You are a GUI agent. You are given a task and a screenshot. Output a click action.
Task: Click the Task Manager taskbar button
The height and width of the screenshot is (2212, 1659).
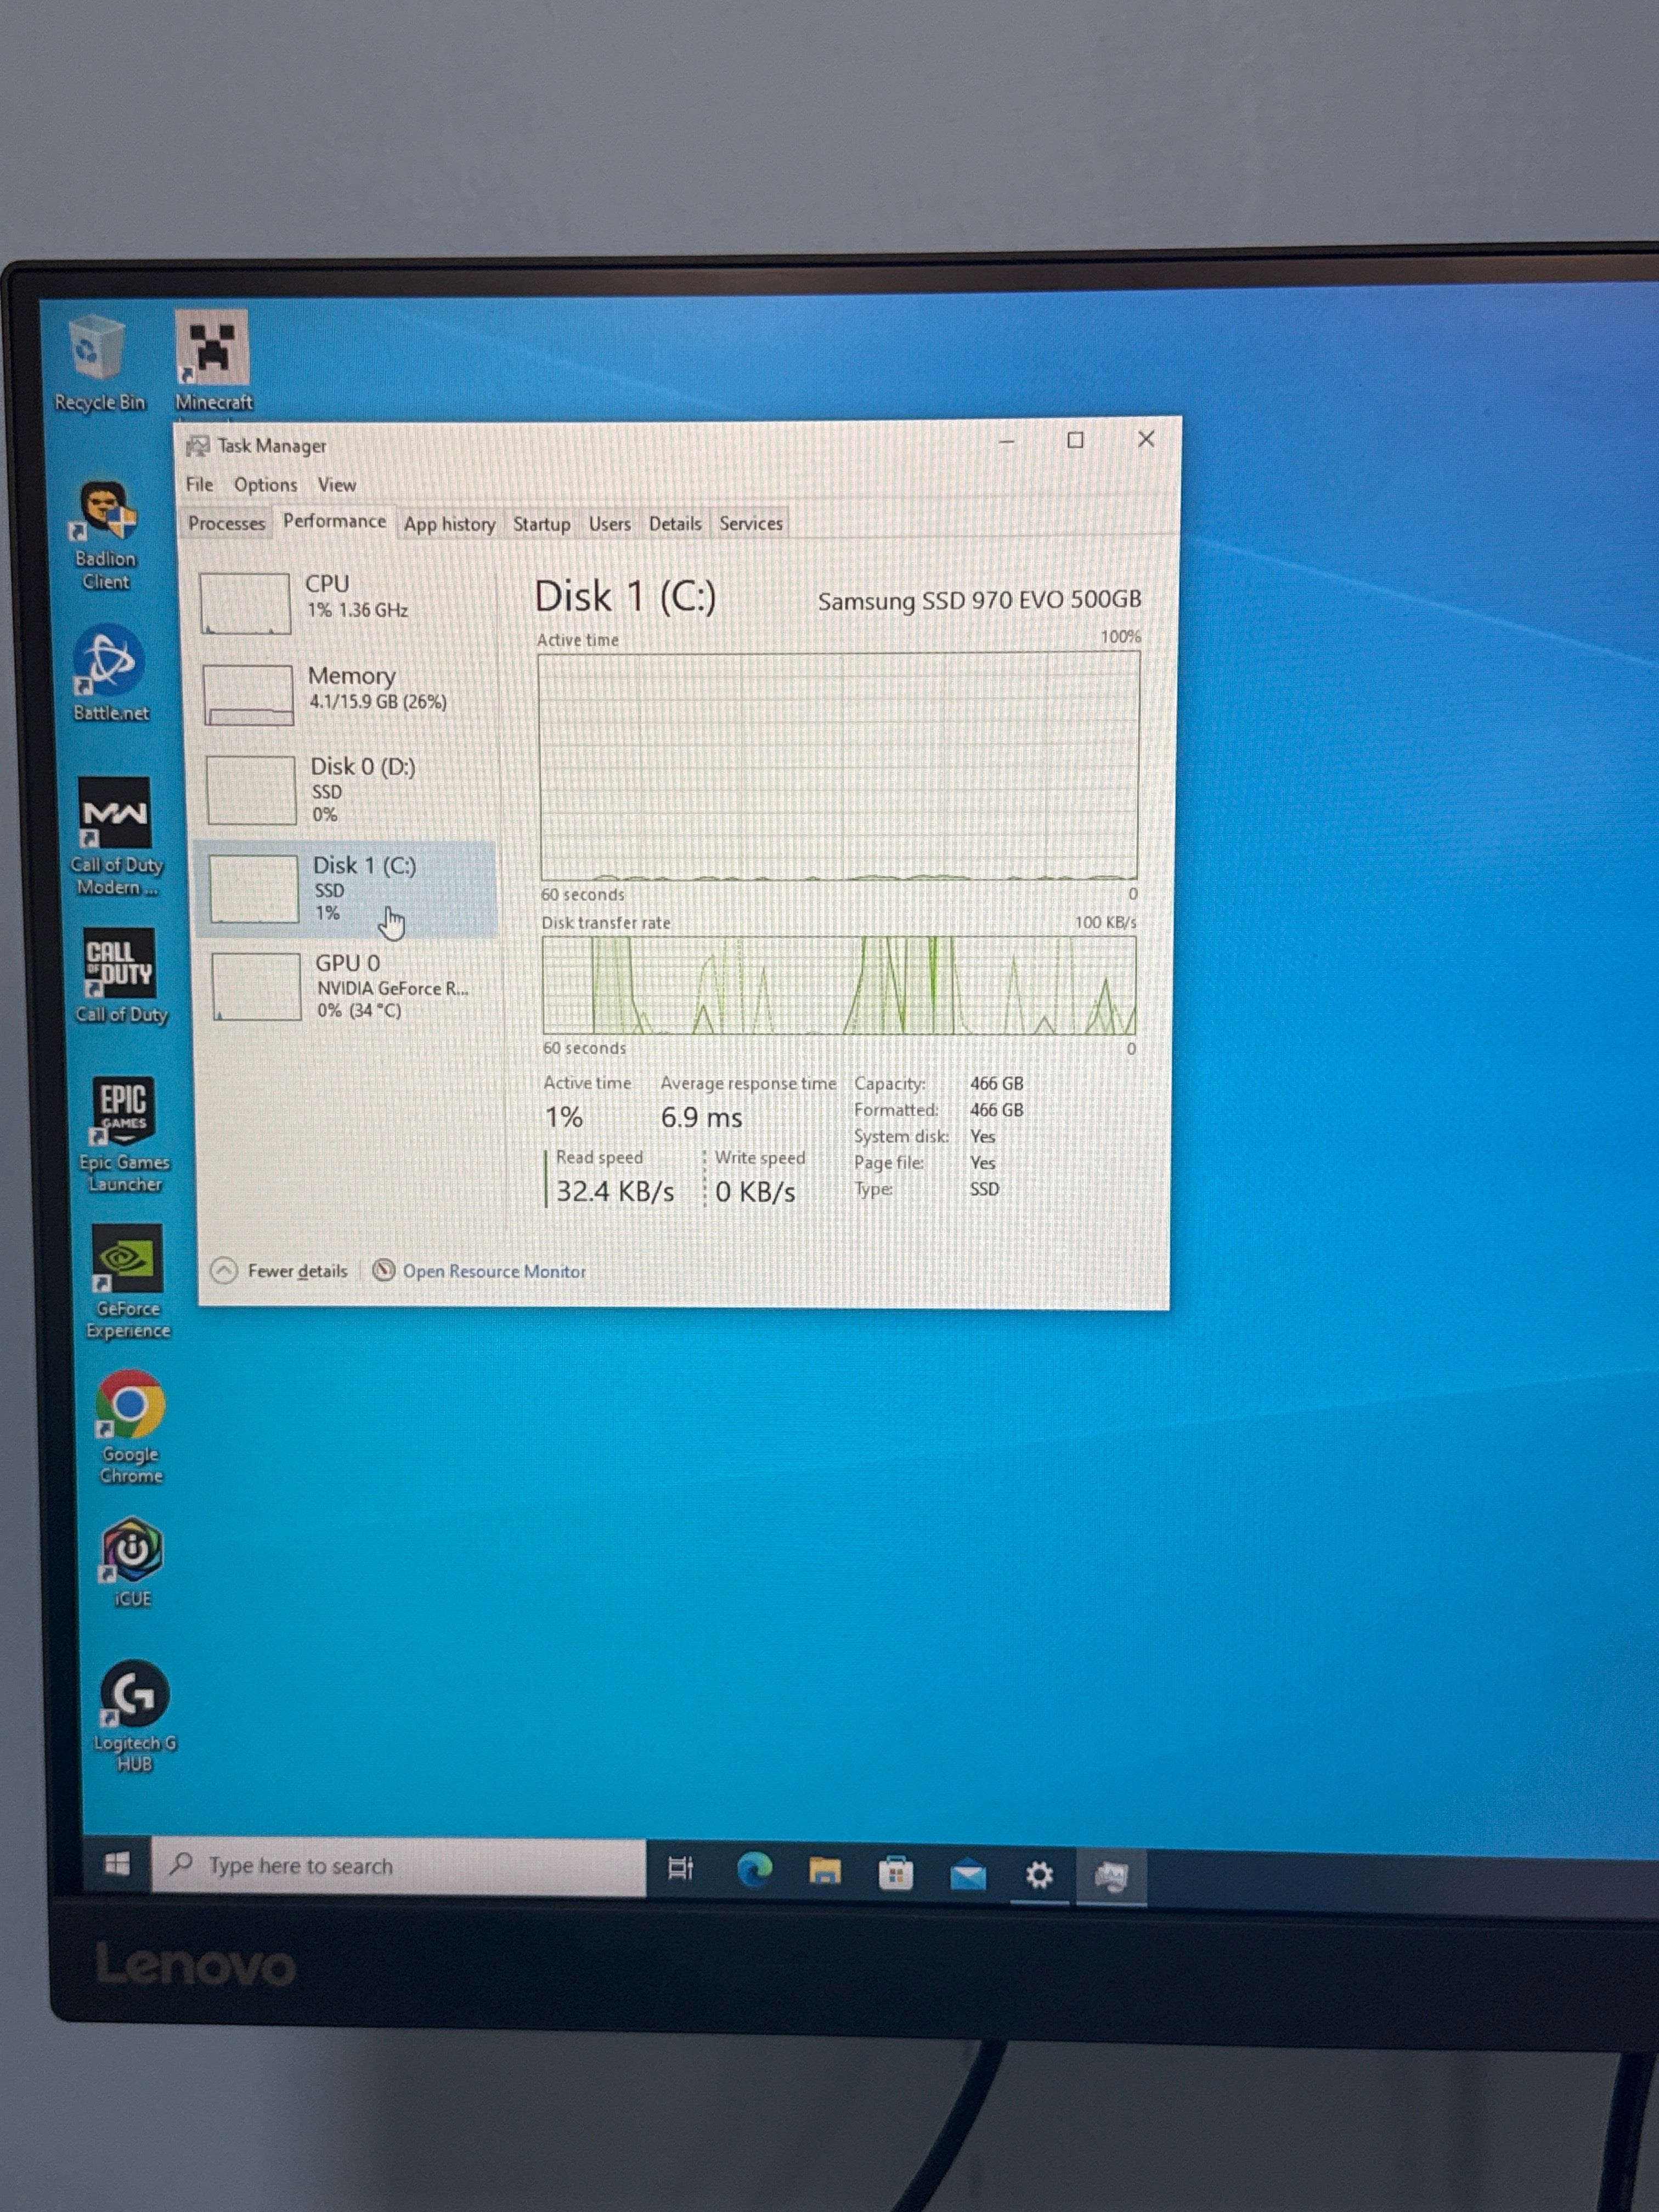click(1111, 1877)
